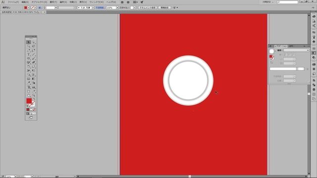Open the Symbols panel from dock
This screenshot has width=317, height=178.
click(x=314, y=42)
